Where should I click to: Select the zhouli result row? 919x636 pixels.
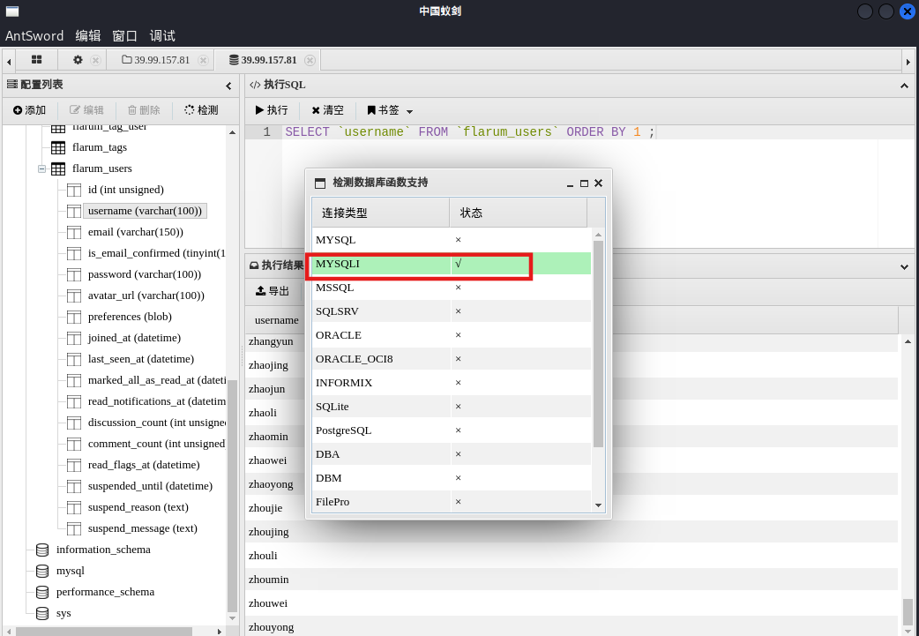coord(572,555)
